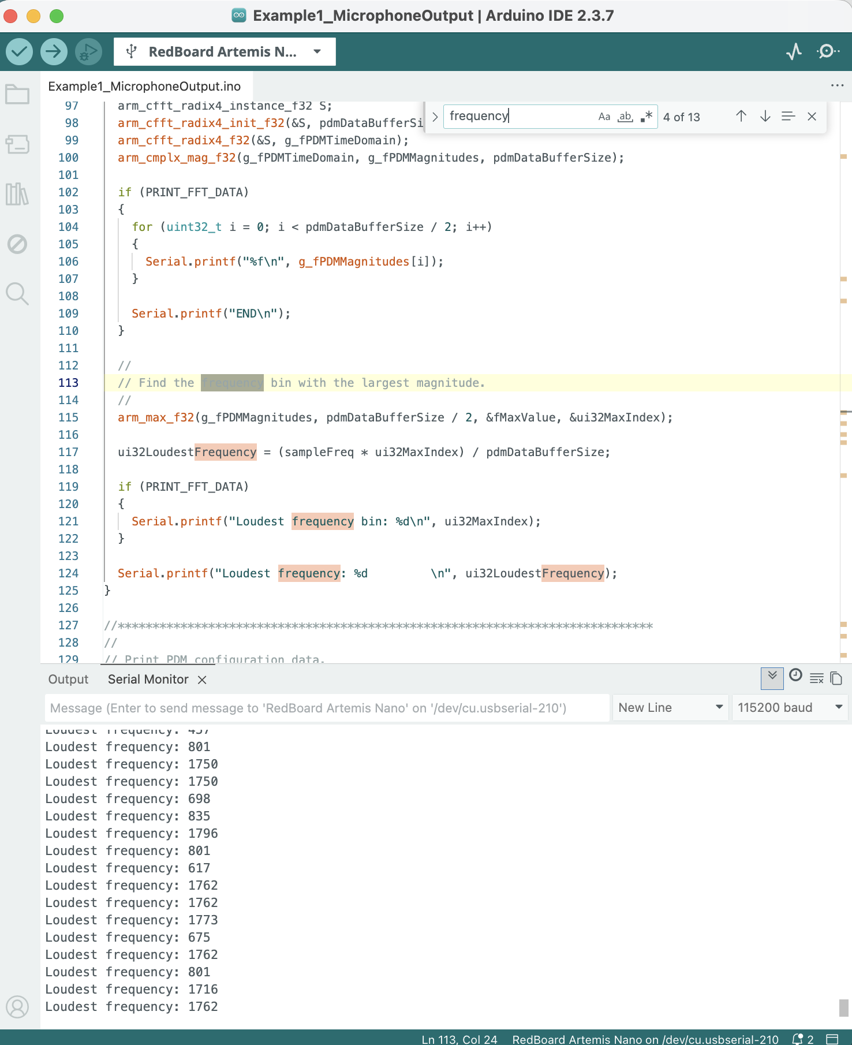
Task: Toggle Match Whole Word in find
Action: [625, 117]
